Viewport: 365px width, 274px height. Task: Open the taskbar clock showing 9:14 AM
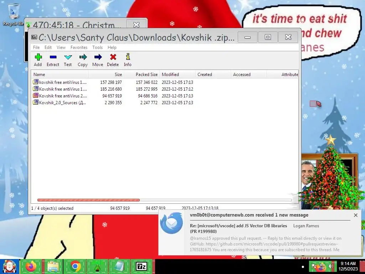[348, 266]
